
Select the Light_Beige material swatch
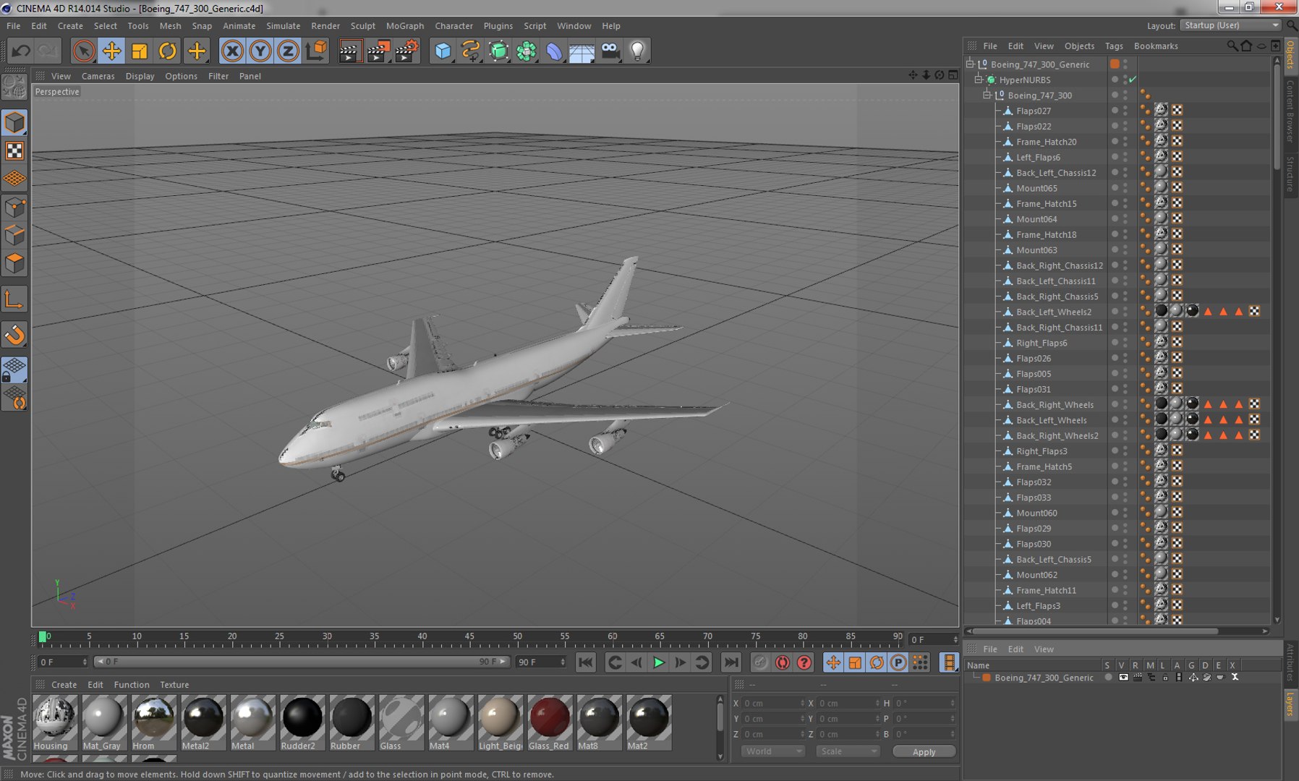pos(500,722)
